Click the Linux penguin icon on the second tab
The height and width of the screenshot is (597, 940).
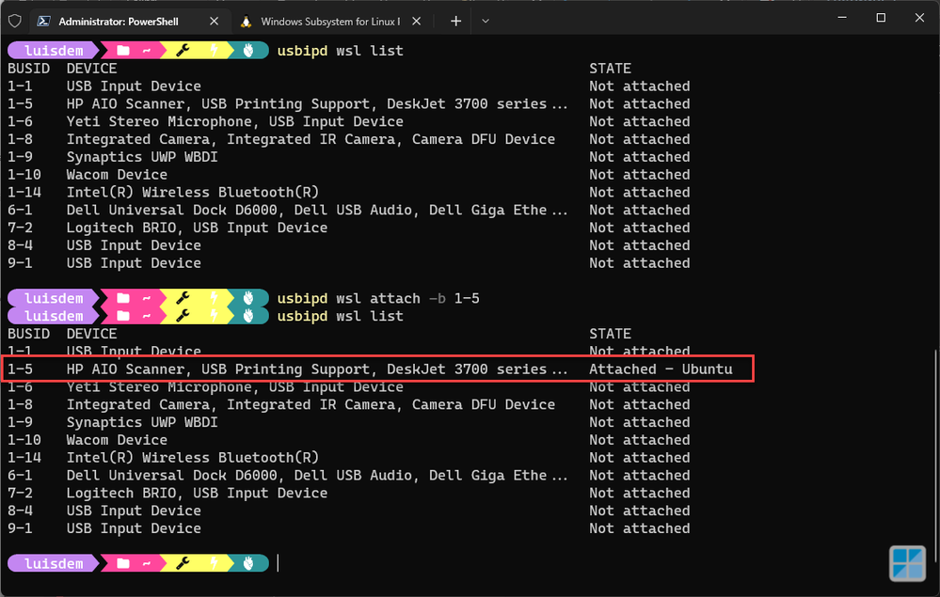tap(246, 21)
